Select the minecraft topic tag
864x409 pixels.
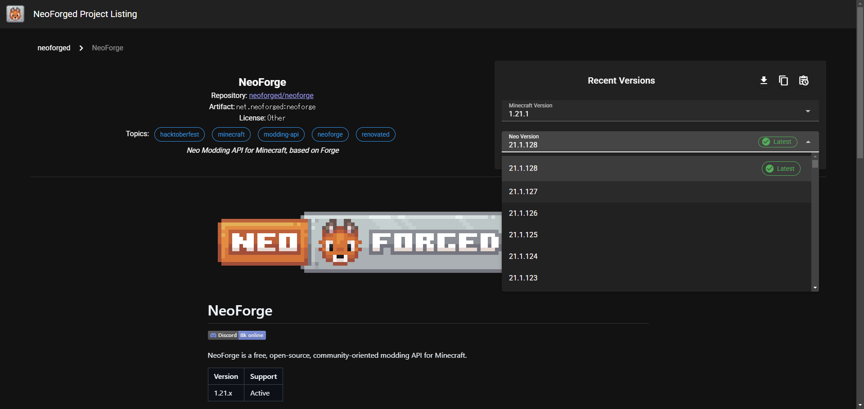(231, 134)
